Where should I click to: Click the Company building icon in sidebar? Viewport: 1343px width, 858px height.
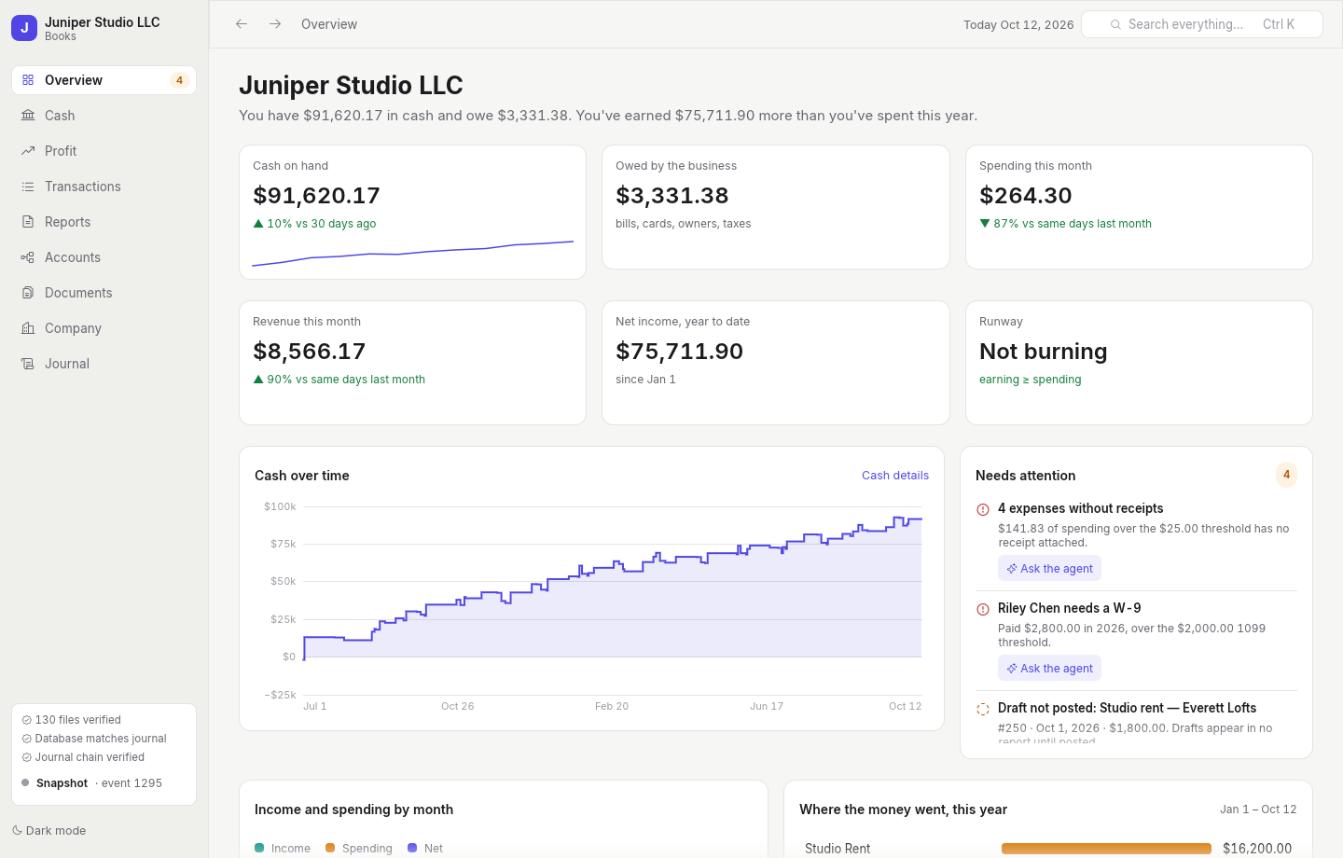pos(28,328)
